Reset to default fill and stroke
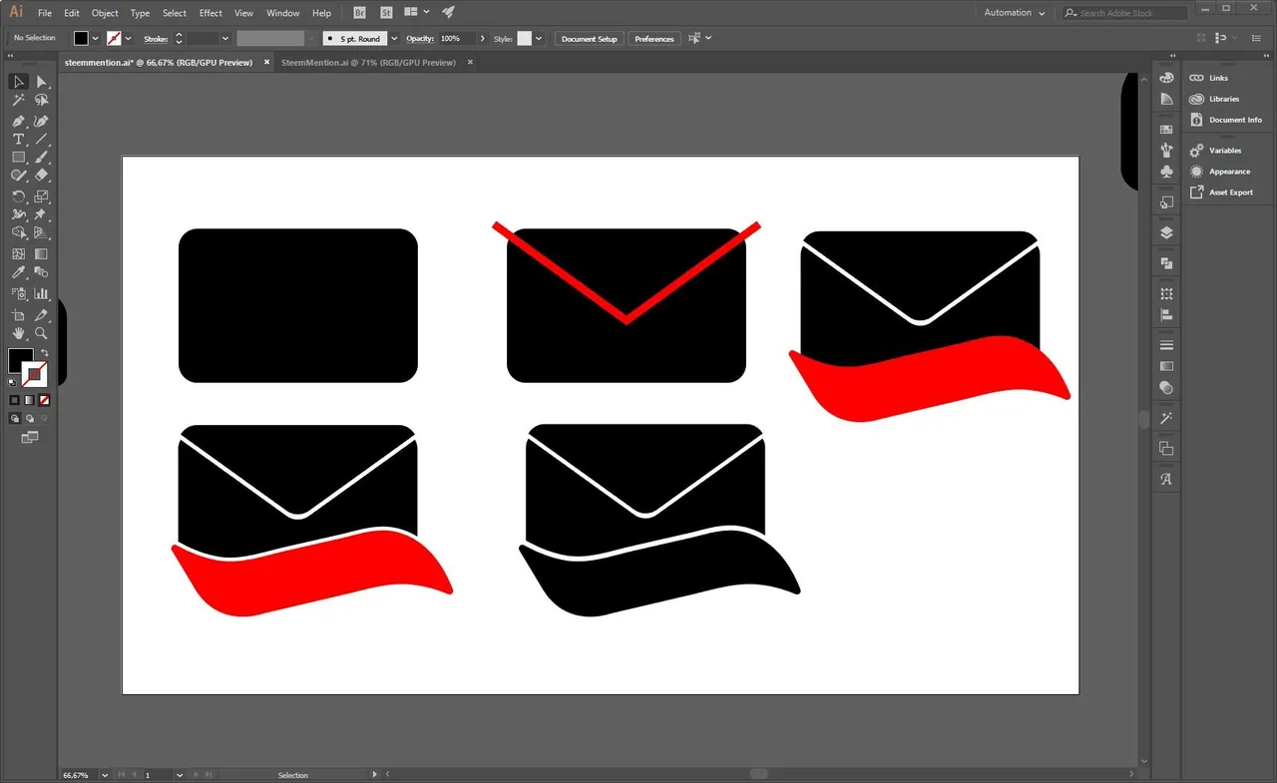This screenshot has width=1277, height=783. pyautogui.click(x=13, y=382)
